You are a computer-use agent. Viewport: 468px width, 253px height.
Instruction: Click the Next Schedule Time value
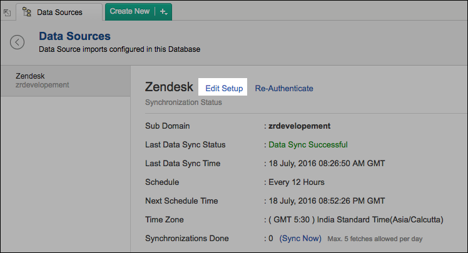tap(327, 201)
